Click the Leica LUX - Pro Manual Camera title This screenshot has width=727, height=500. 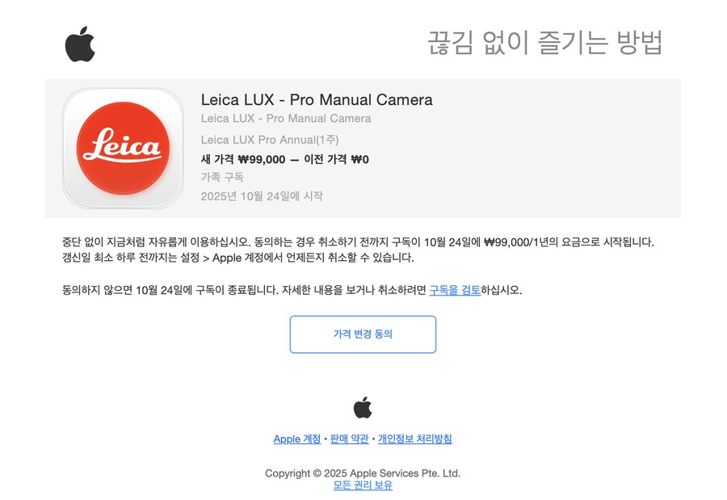click(317, 99)
